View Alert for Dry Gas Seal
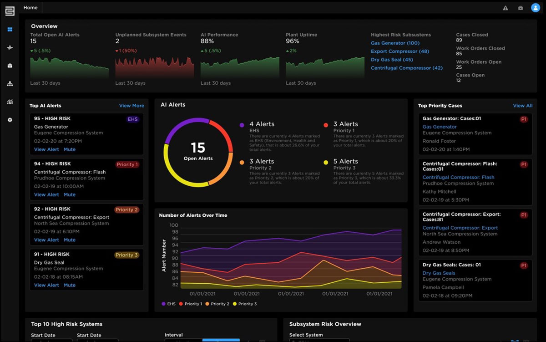546x342 pixels. coord(46,285)
